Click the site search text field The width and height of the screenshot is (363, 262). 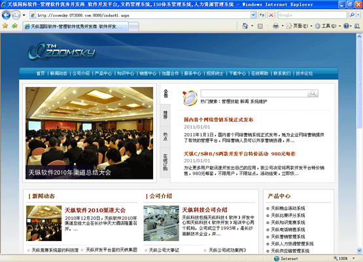coord(254,93)
